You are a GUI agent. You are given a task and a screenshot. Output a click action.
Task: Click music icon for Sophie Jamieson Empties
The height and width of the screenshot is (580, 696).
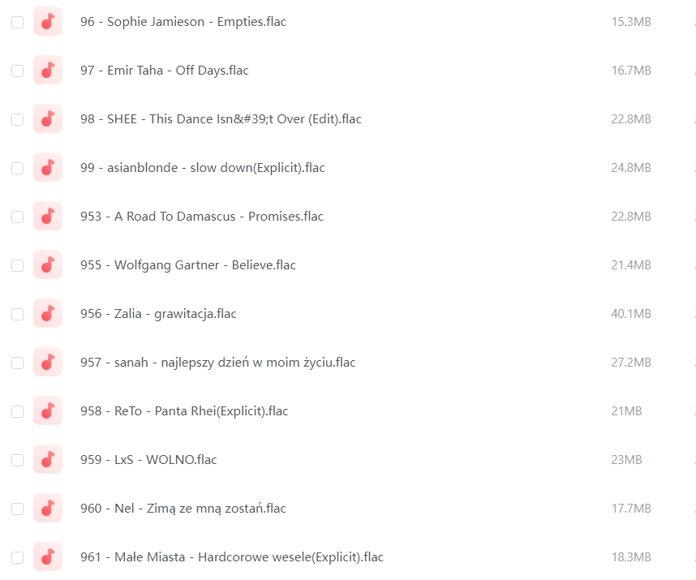(x=48, y=21)
